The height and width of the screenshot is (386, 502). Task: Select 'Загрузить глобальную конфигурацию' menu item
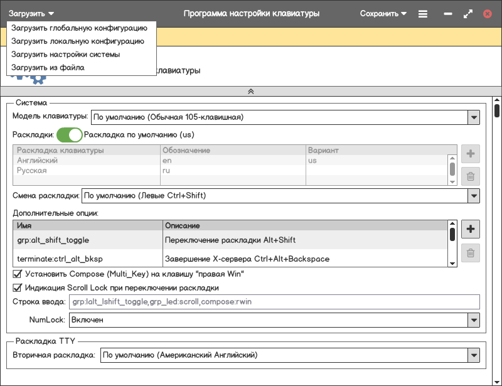point(79,28)
